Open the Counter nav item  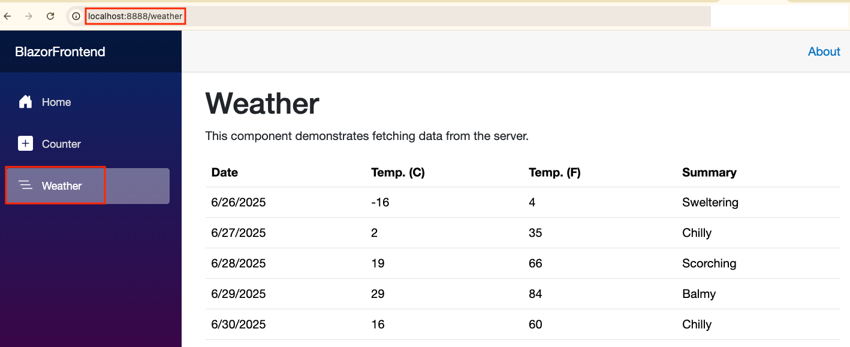(61, 144)
